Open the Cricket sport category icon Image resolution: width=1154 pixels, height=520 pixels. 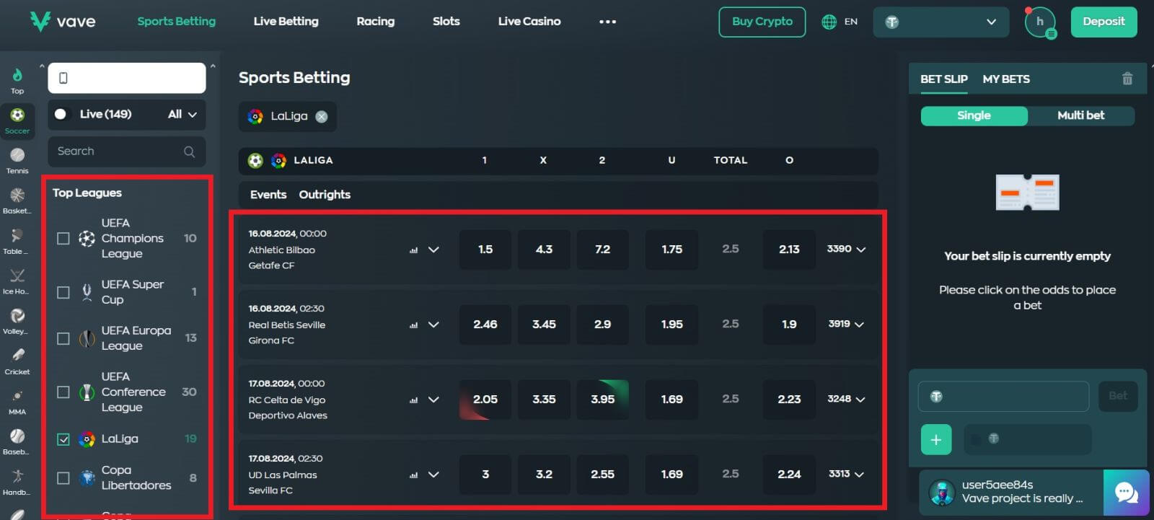[17, 356]
